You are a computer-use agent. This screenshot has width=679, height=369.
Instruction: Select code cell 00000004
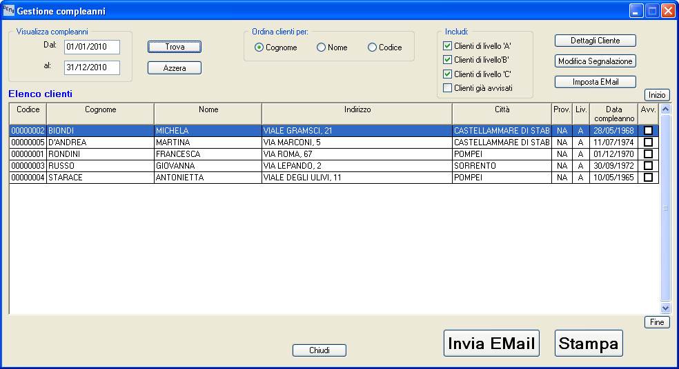[x=28, y=177]
